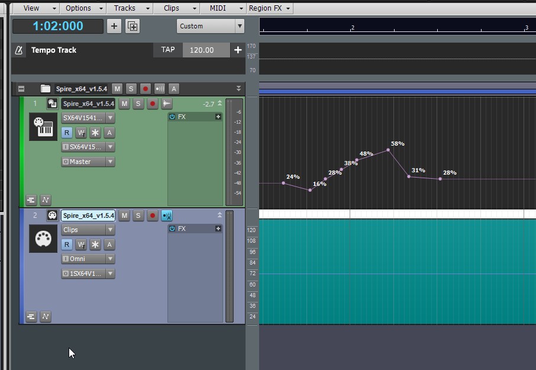
Task: Toggle track 1 FX rack power button
Action: (x=172, y=117)
